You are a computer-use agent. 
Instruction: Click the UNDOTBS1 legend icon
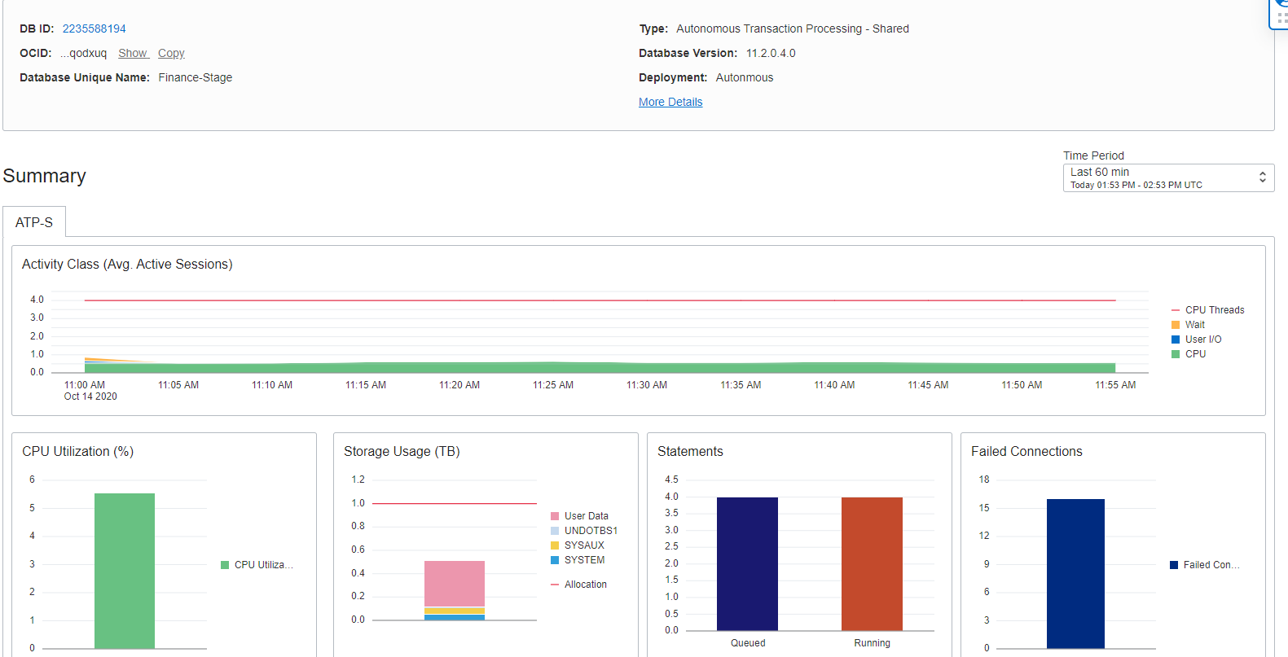[x=555, y=531]
